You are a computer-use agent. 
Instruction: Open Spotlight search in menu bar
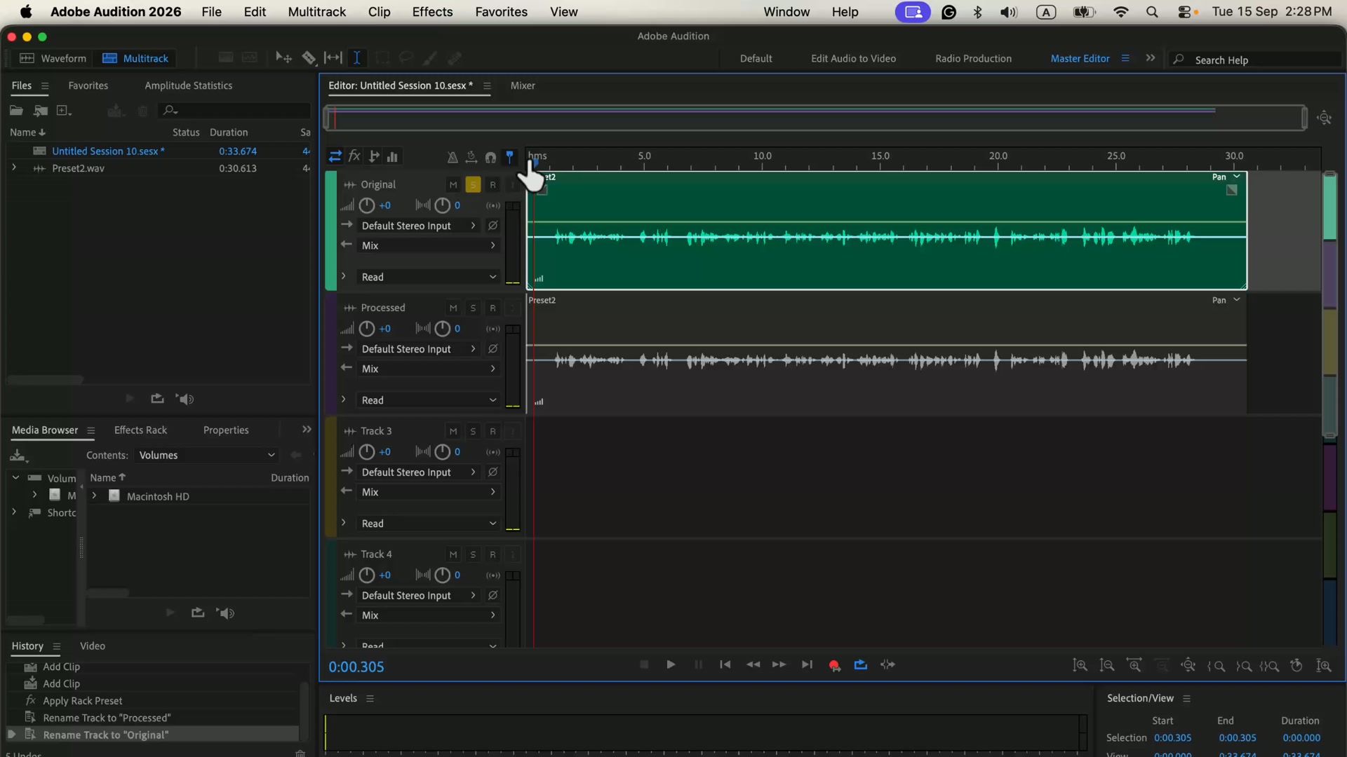(1152, 12)
